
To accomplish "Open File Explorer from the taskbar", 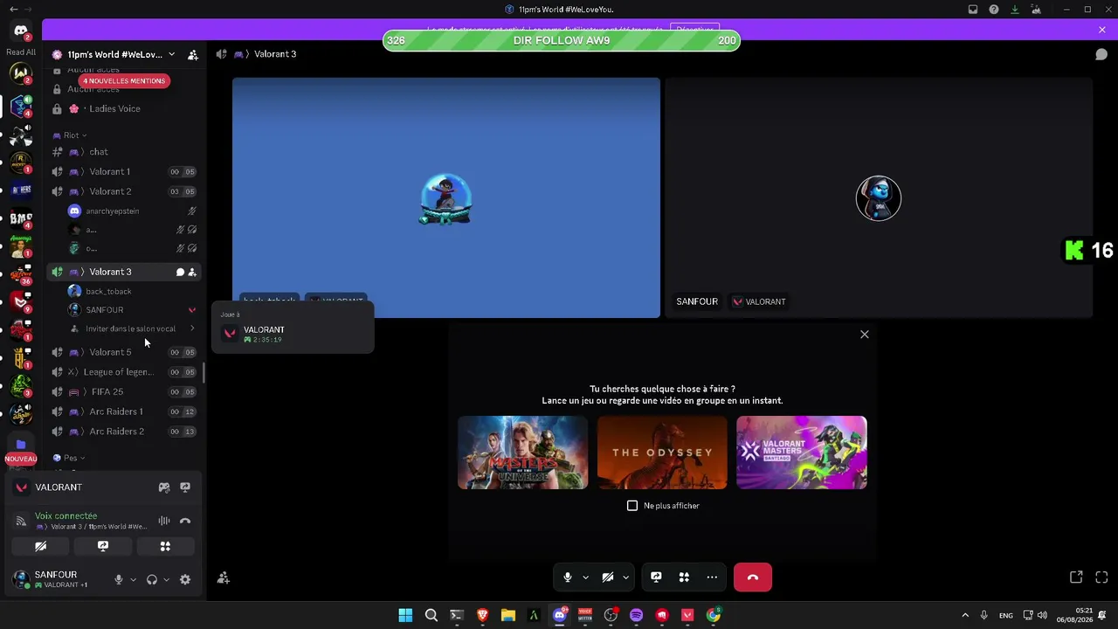I will click(x=508, y=616).
